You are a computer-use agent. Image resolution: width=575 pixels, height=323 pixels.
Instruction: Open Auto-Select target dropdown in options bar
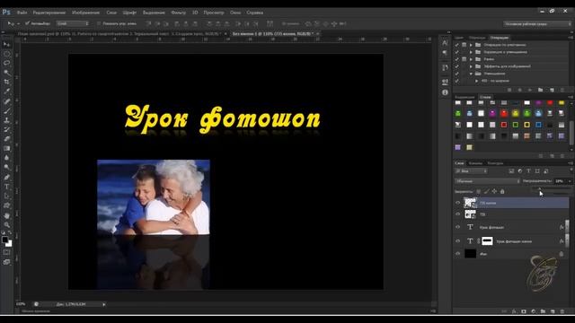tap(73, 23)
